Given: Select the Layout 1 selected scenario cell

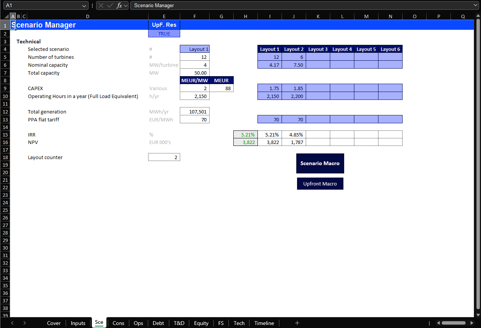Looking at the screenshot, I should (x=195, y=49).
